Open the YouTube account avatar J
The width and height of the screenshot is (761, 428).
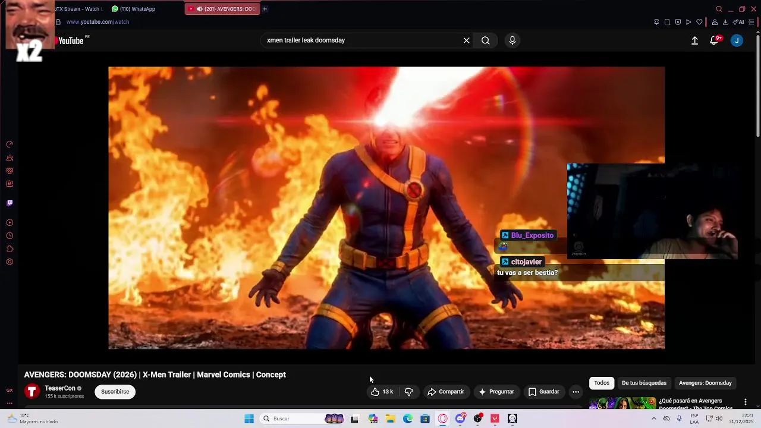[x=737, y=40]
